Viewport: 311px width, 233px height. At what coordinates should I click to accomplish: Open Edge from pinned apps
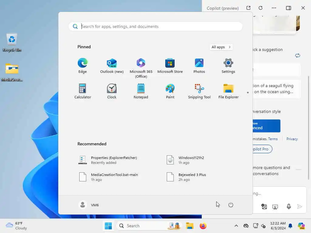pyautogui.click(x=83, y=66)
